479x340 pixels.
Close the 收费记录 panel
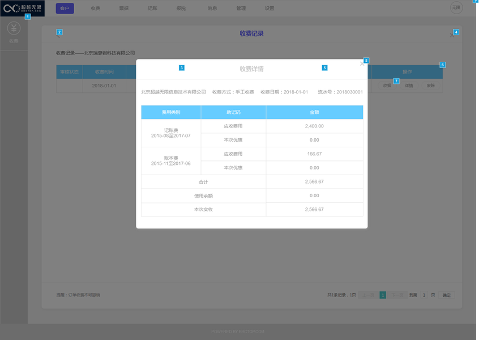pos(452,36)
